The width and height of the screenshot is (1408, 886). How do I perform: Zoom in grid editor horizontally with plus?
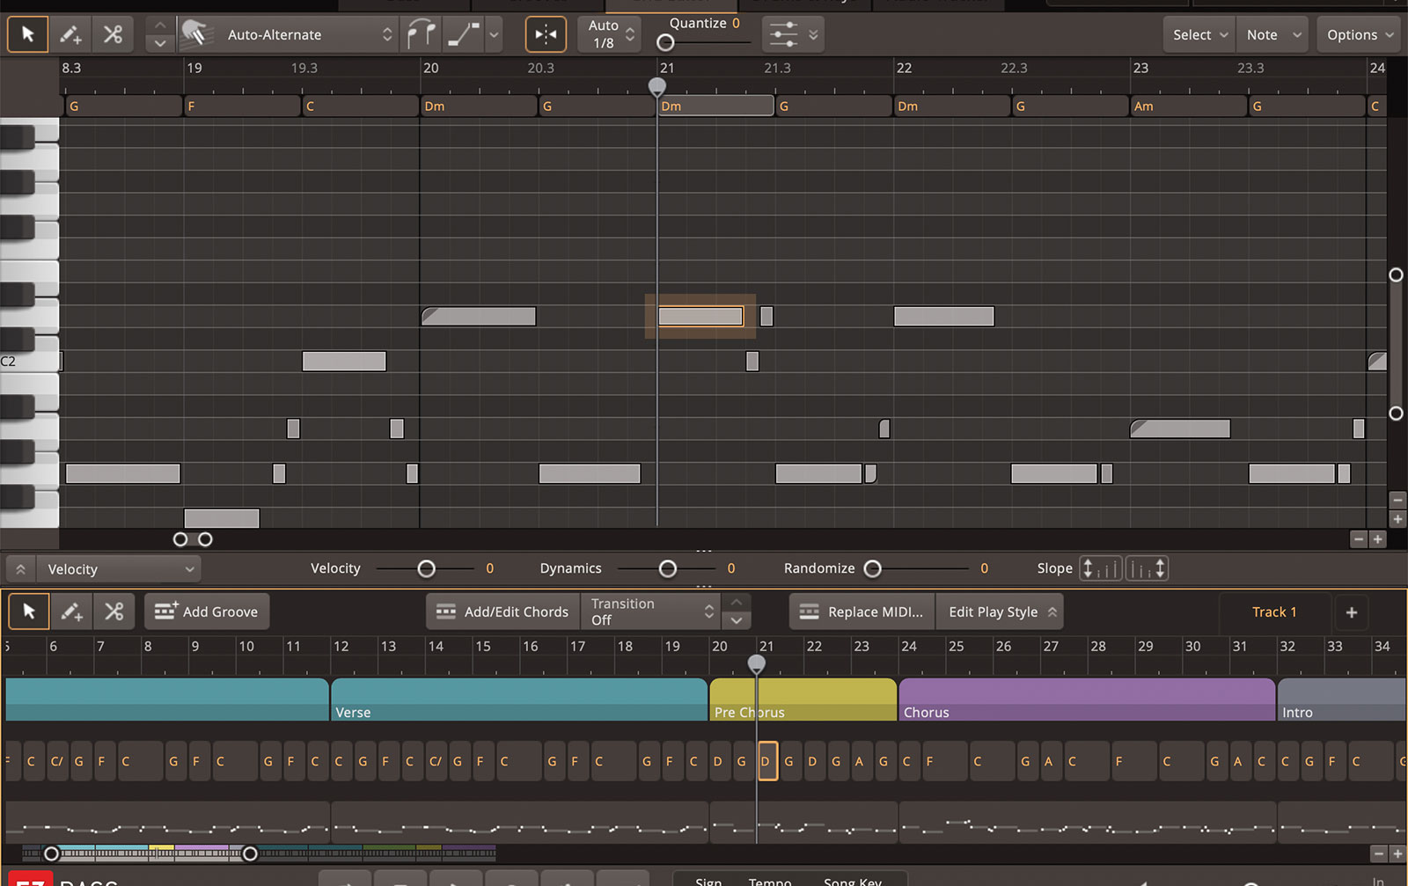coord(1378,539)
